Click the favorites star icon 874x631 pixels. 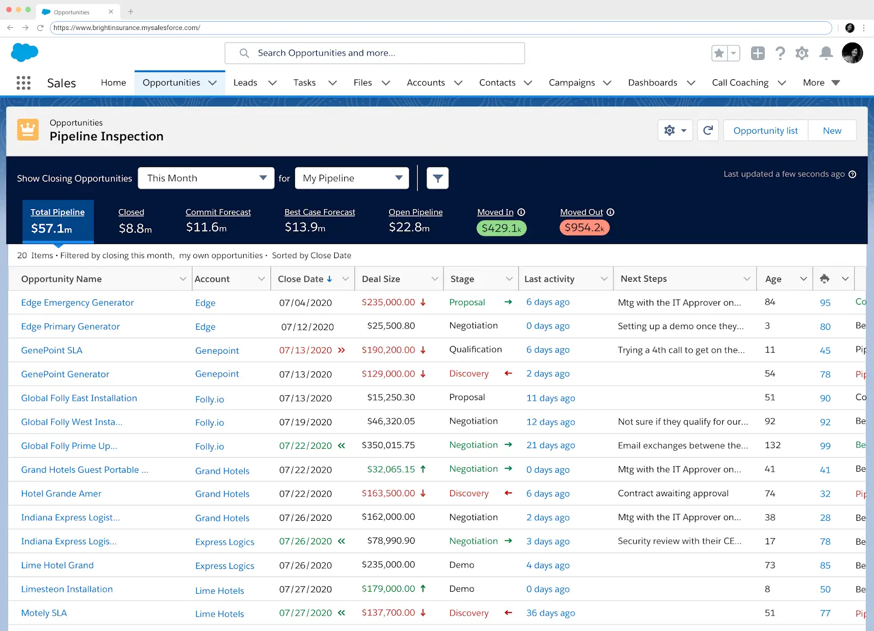pos(718,53)
